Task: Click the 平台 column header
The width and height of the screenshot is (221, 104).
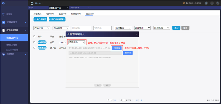Action: (52, 36)
